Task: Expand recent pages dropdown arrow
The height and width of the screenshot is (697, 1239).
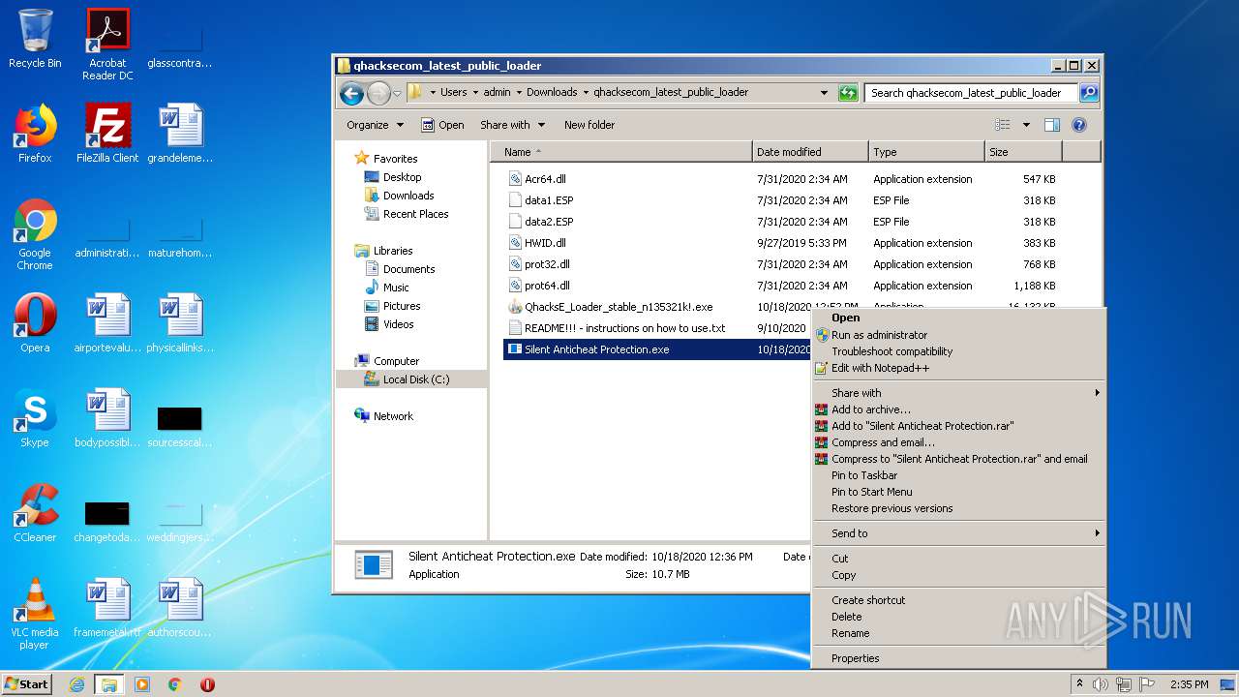Action: tap(397, 94)
